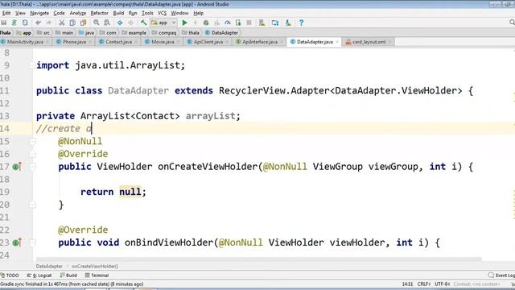
Task: Click the Stop square icon
Action: 249,23
